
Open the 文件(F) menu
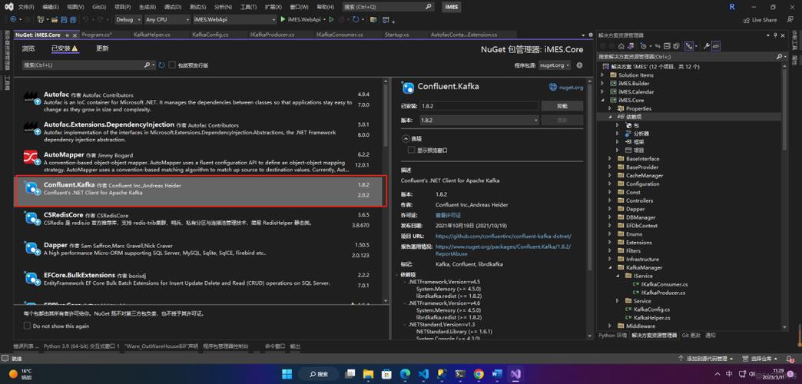[x=26, y=7]
